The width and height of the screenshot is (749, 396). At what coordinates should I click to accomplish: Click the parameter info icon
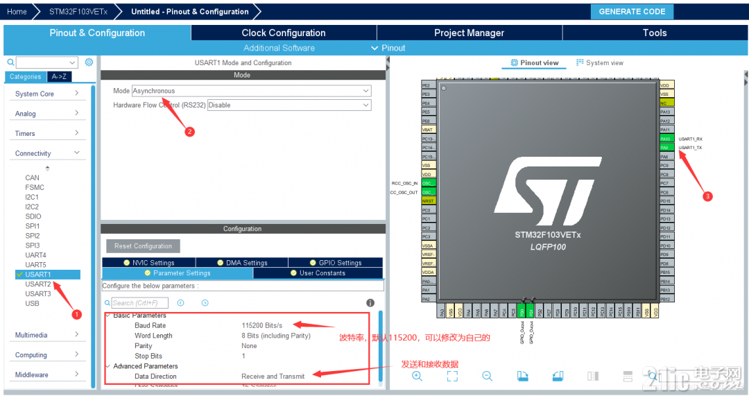pyautogui.click(x=370, y=303)
